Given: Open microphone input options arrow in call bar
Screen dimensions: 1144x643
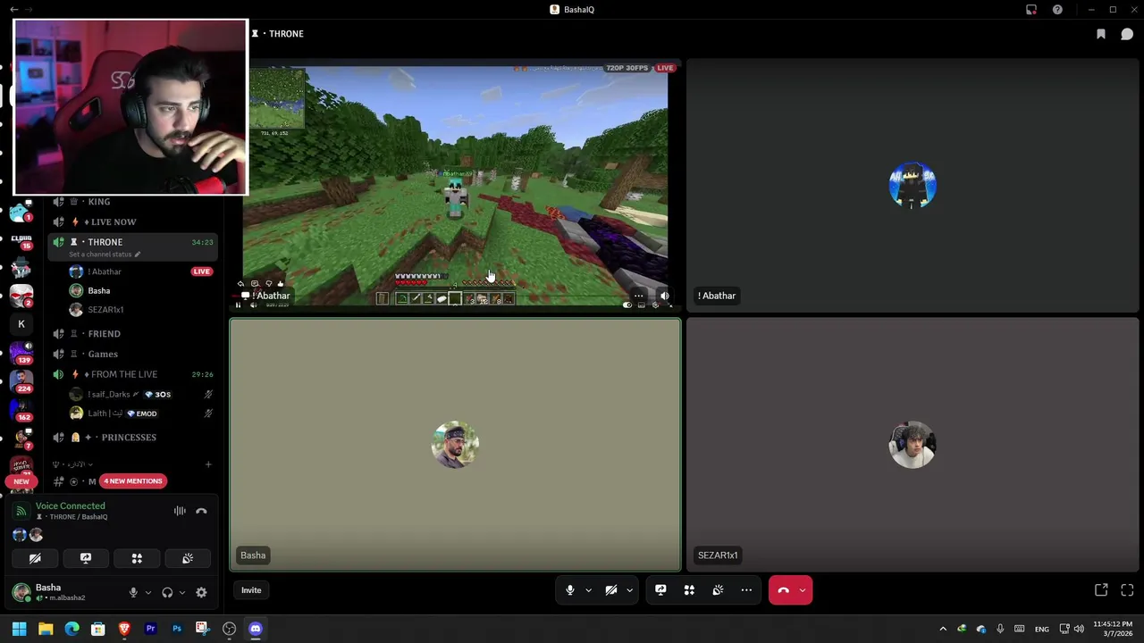Looking at the screenshot, I should click(x=588, y=590).
